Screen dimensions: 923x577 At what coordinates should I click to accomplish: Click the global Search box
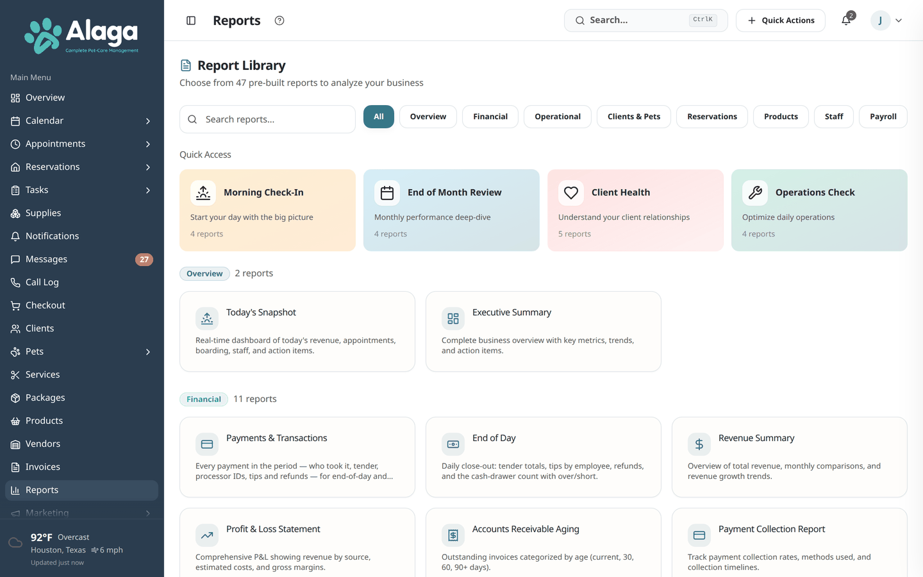pyautogui.click(x=646, y=21)
